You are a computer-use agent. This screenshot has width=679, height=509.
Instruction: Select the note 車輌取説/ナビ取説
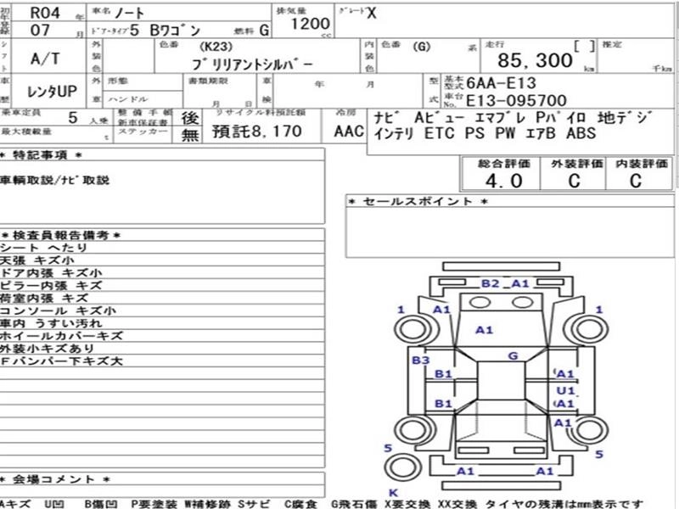54,180
